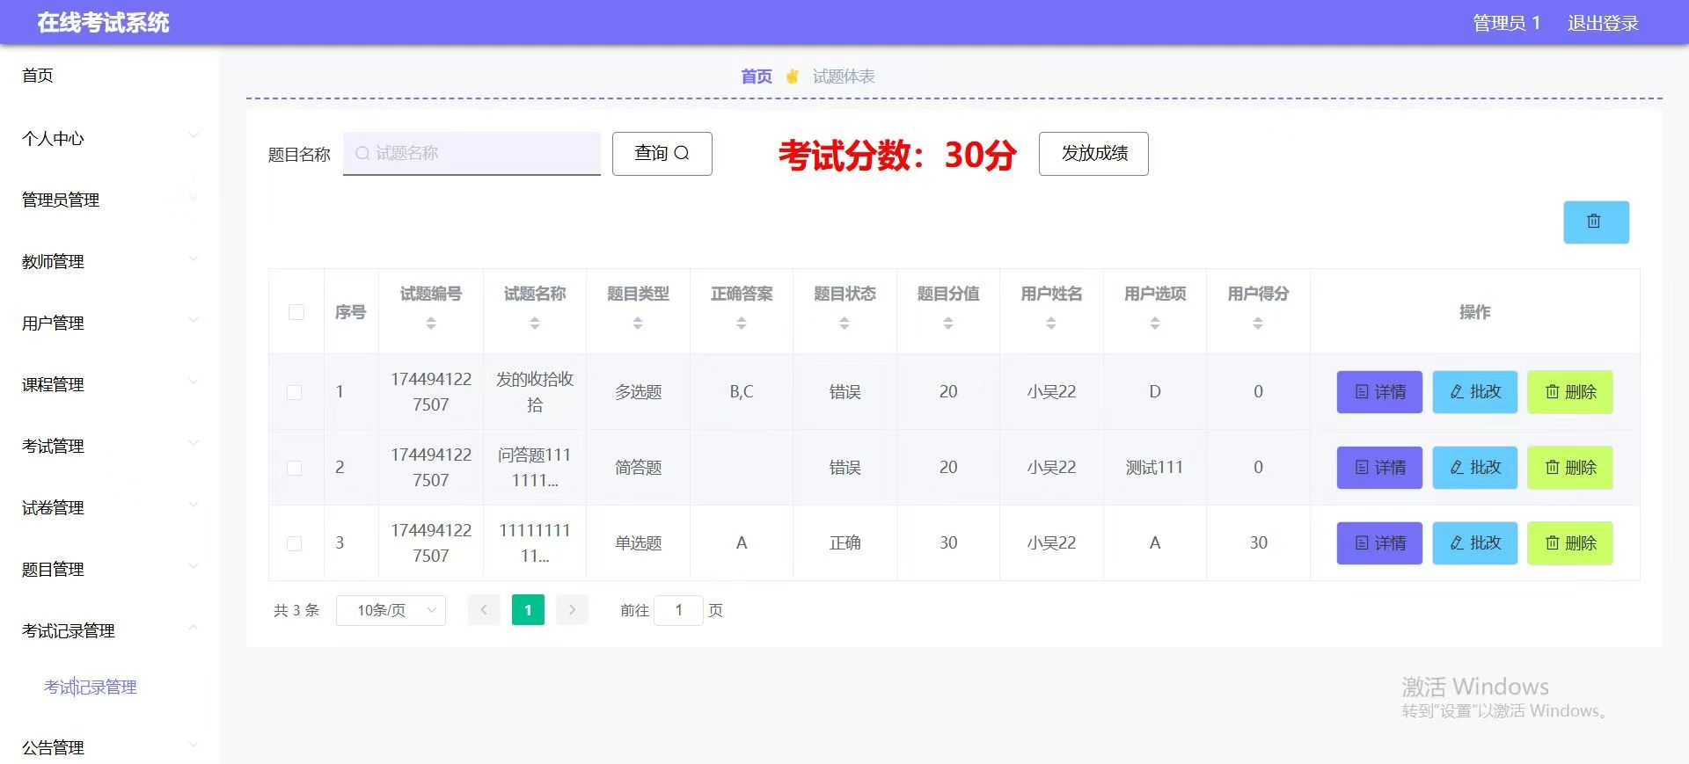The height and width of the screenshot is (764, 1689).
Task: Click 测试111 user answer cell
Action: 1154,468
